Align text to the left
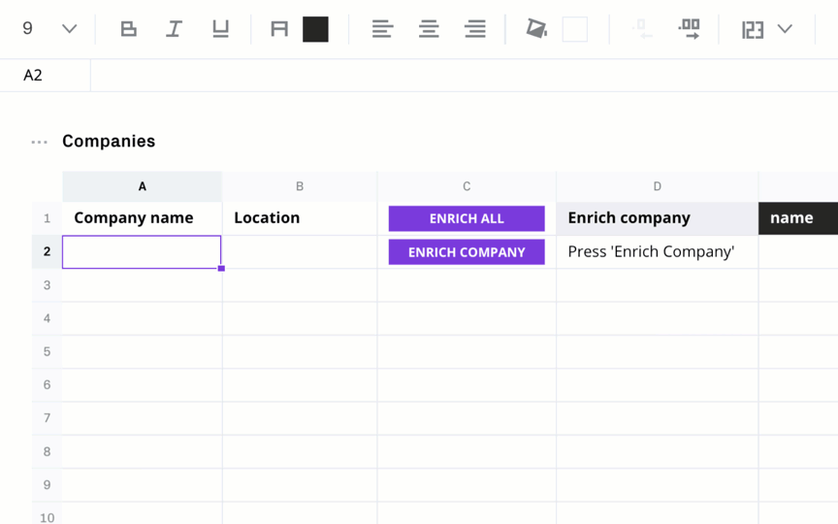The height and width of the screenshot is (524, 838). pyautogui.click(x=383, y=29)
